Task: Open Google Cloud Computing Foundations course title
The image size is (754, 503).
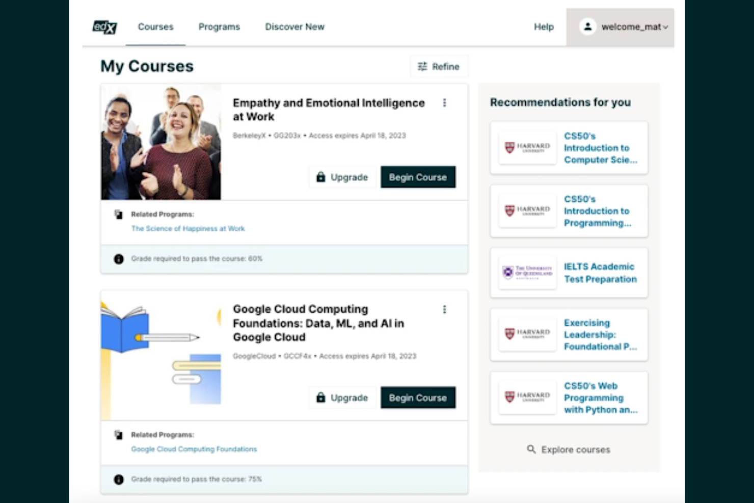Action: 318,323
